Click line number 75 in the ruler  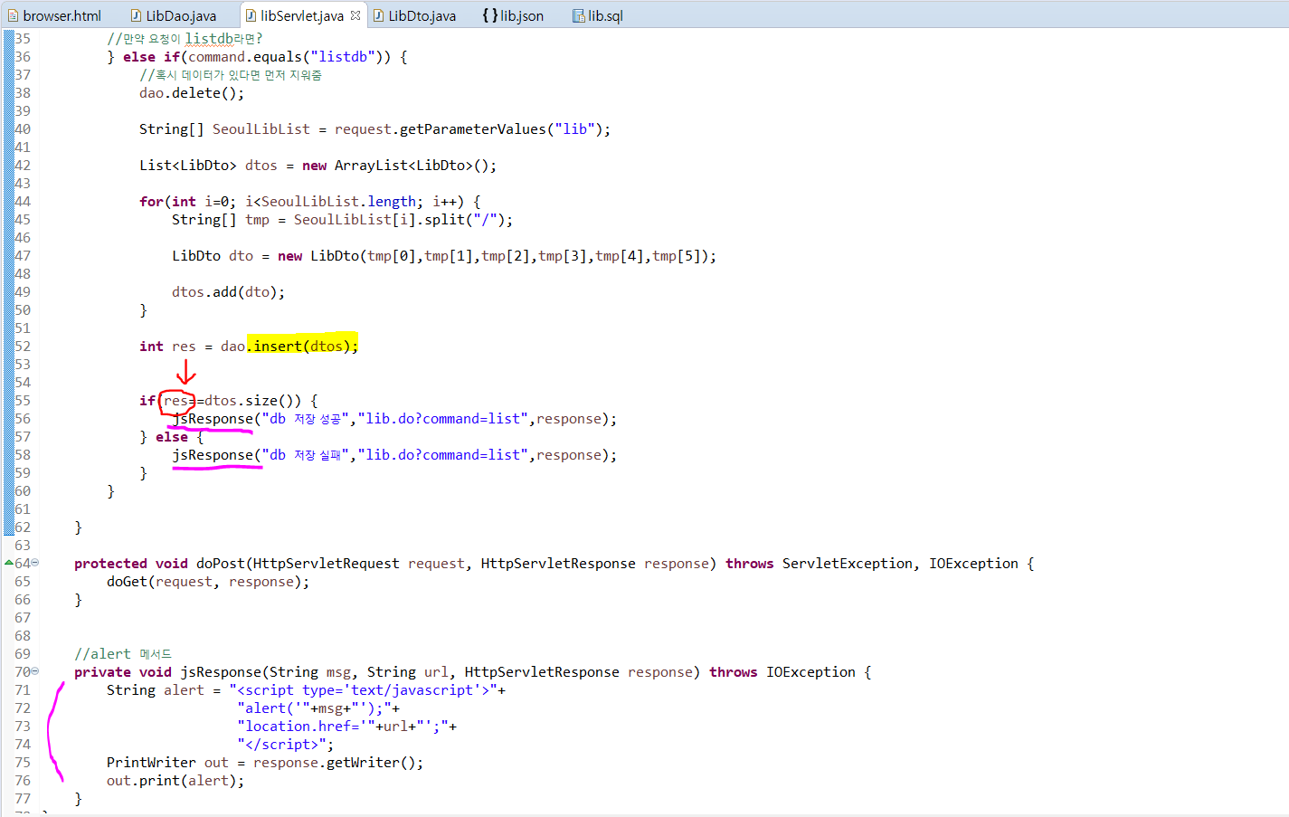click(x=23, y=762)
